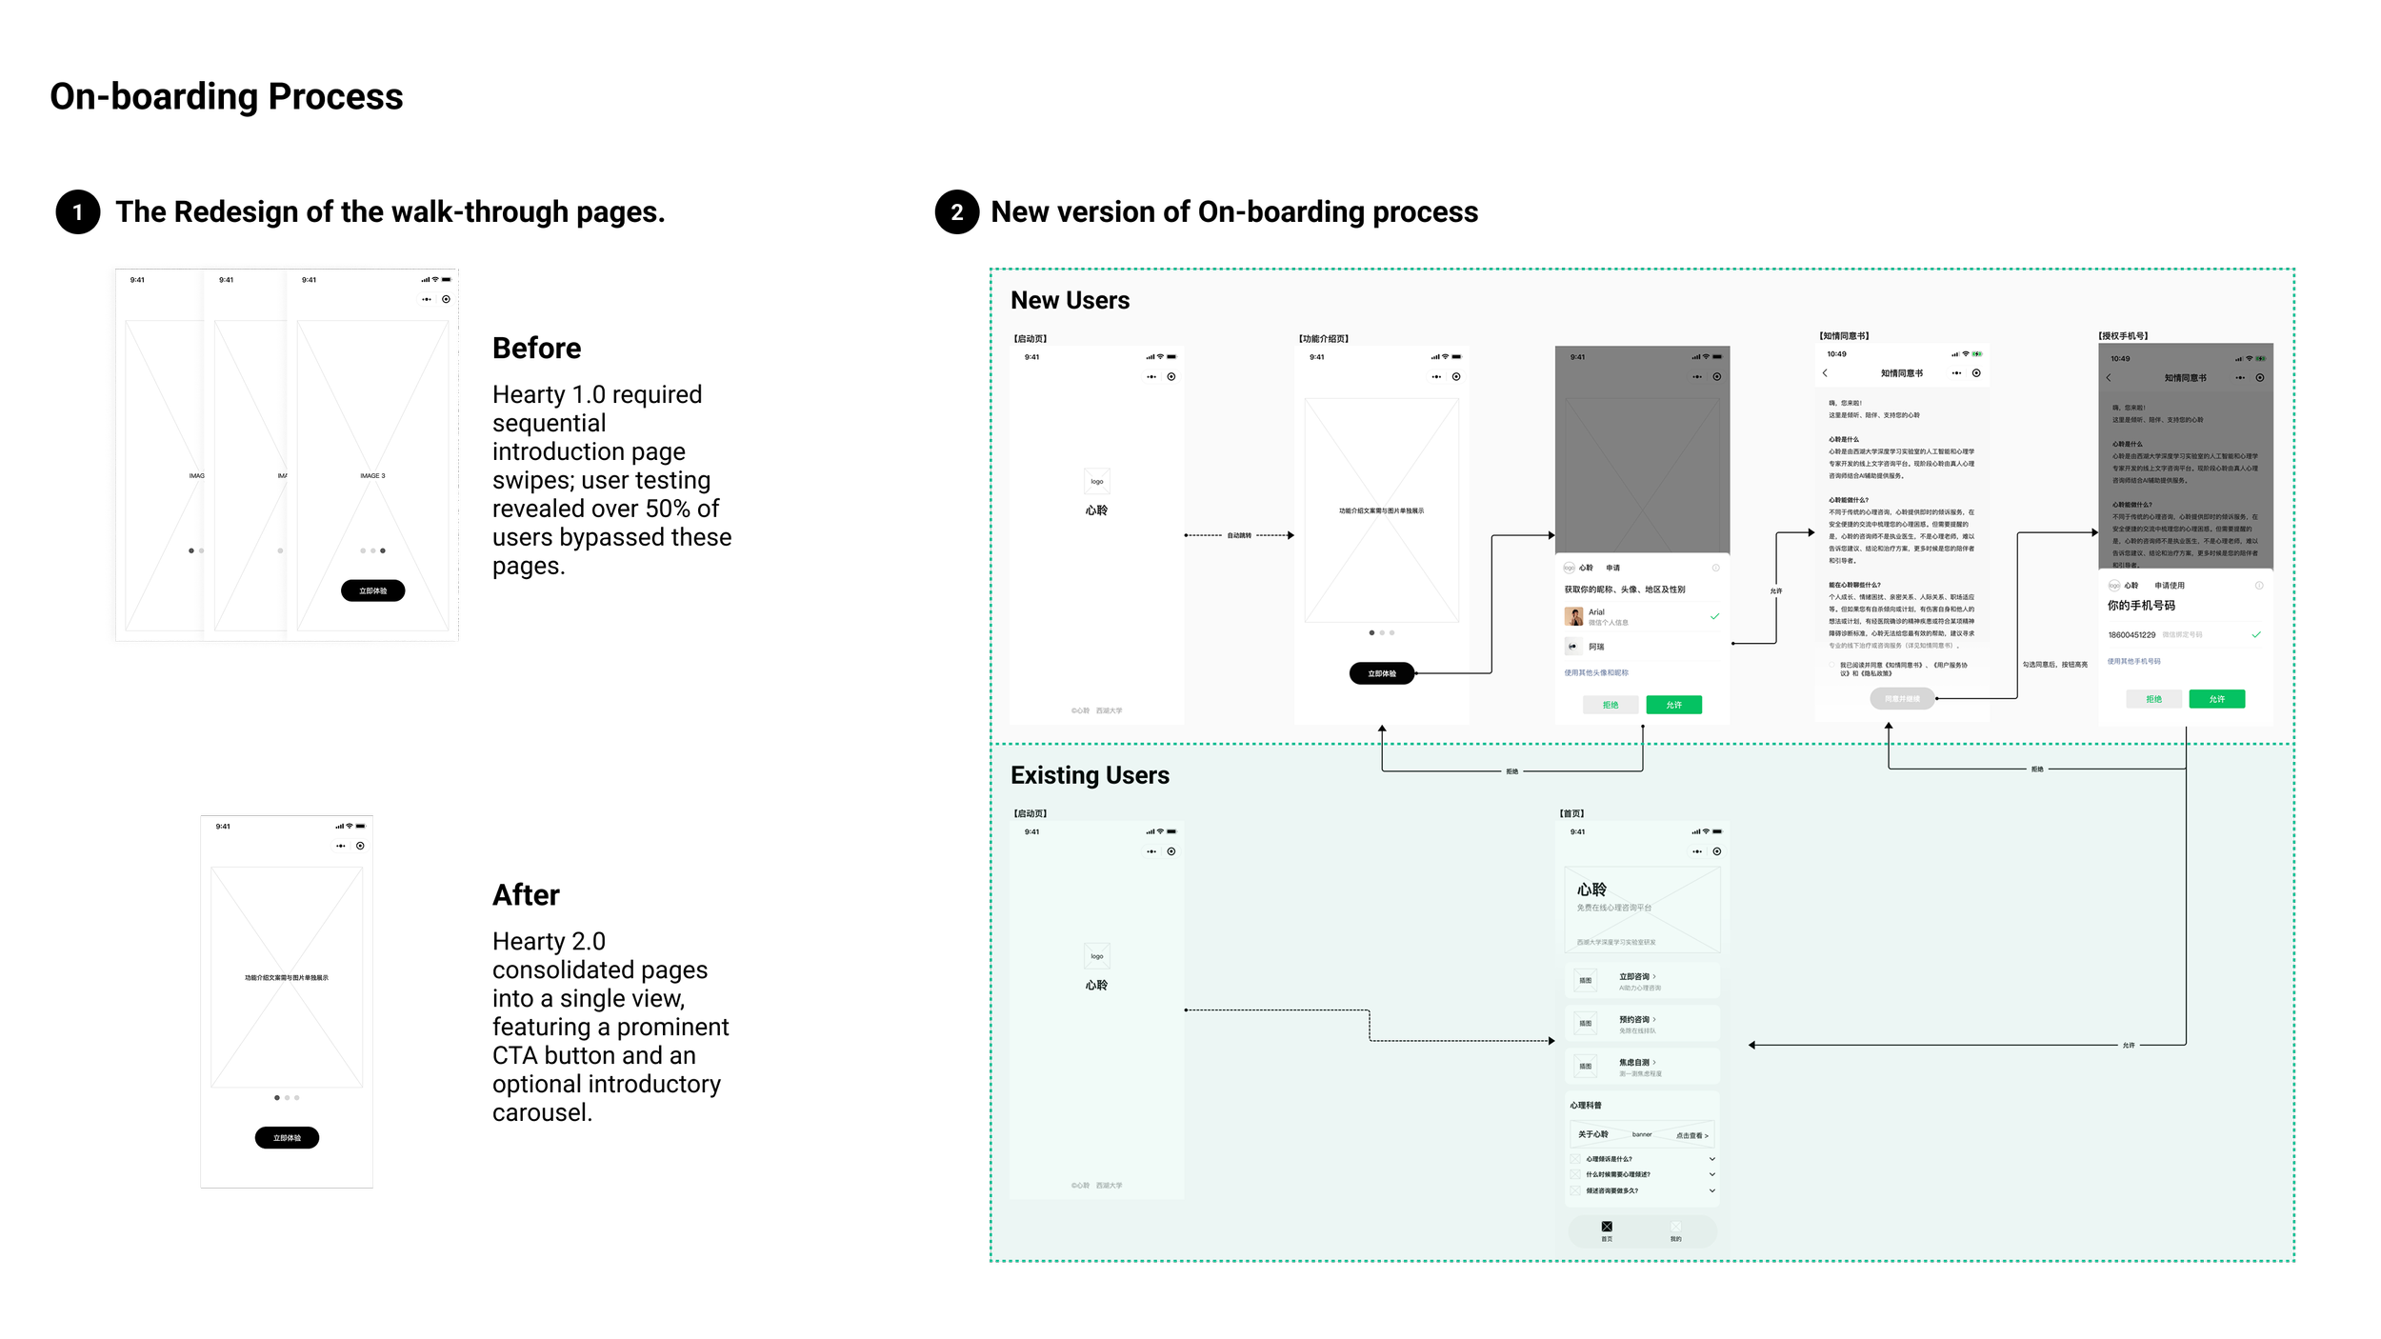The width and height of the screenshot is (2381, 1339).
Task: Expand the 倾述咨询要做多久? FAQ chevron
Action: click(1711, 1190)
